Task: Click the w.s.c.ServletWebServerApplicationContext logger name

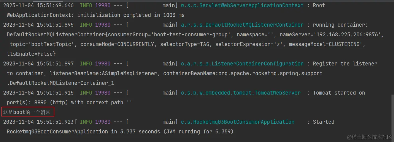Action: tap(242, 5)
